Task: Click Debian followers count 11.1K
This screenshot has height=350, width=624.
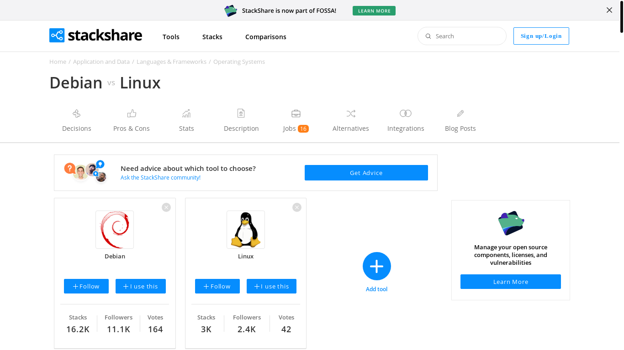Action: coord(118,329)
